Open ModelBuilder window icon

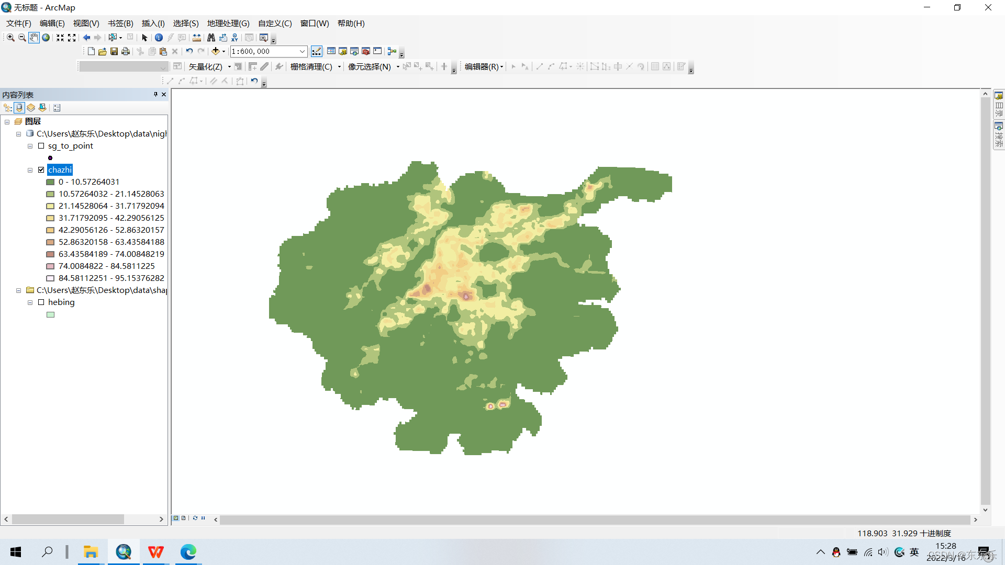click(392, 51)
